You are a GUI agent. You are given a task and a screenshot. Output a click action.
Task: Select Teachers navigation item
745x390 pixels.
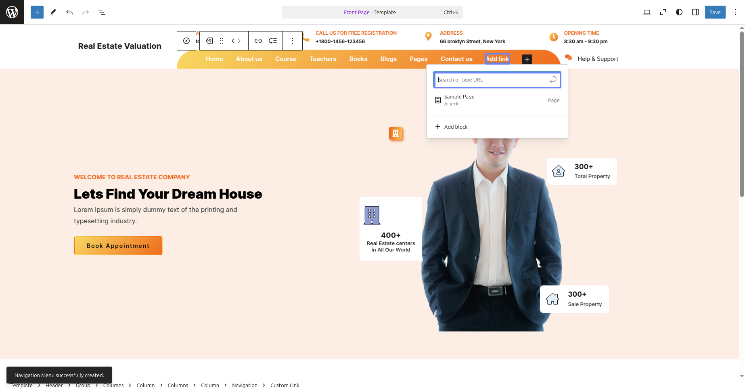click(323, 59)
